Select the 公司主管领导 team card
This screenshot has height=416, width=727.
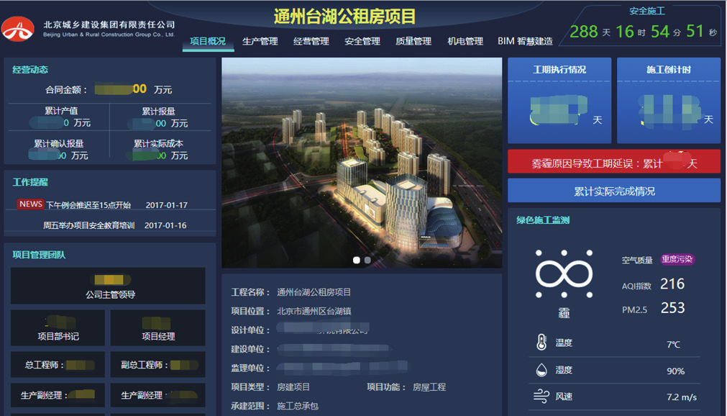[108, 286]
